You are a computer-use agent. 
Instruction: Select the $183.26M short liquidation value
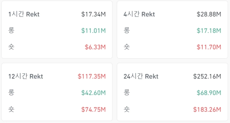coord(207,109)
